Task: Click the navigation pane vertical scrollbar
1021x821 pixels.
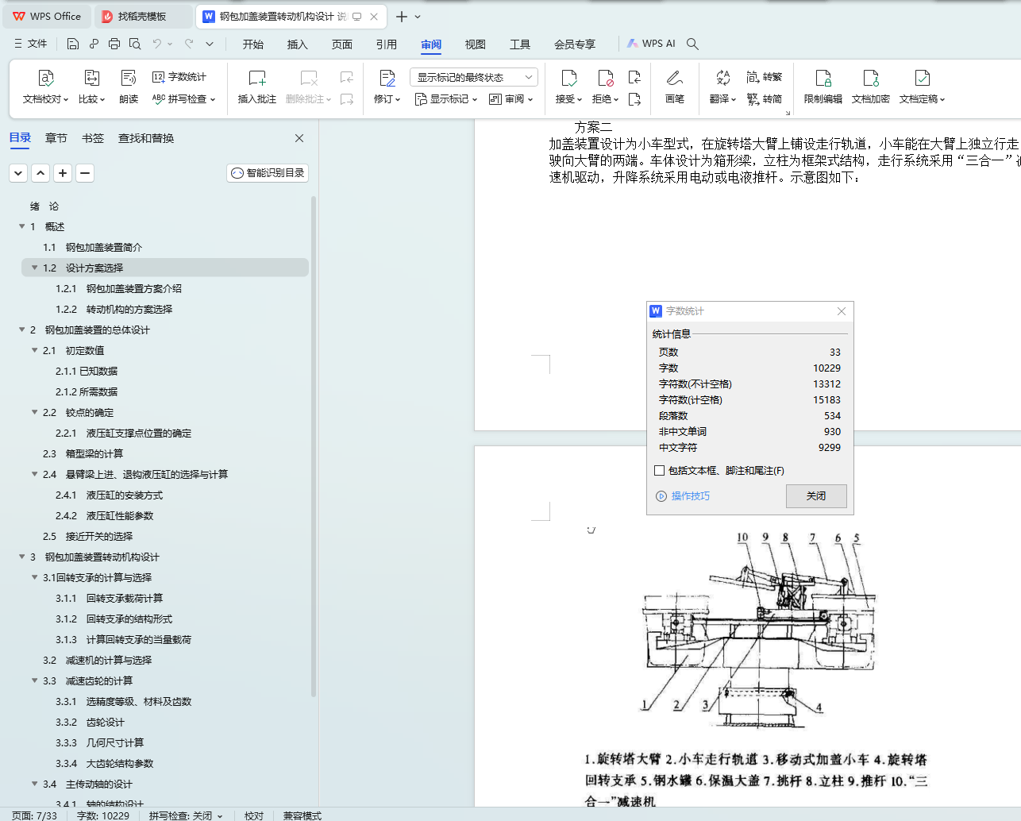Action: point(314,445)
